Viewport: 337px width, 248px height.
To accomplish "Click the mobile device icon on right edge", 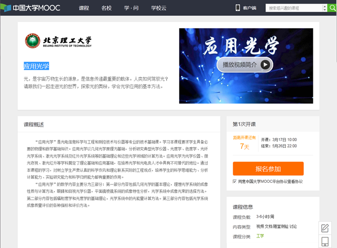I will click(x=325, y=242).
